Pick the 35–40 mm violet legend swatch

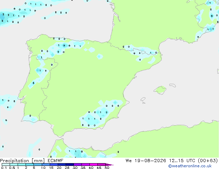pyautogui.click(x=85, y=165)
